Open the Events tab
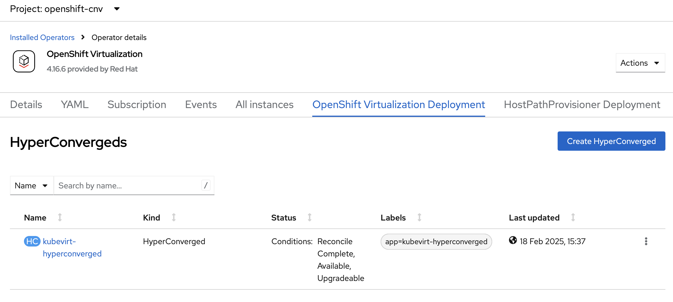The width and height of the screenshot is (673, 302). coord(201,105)
